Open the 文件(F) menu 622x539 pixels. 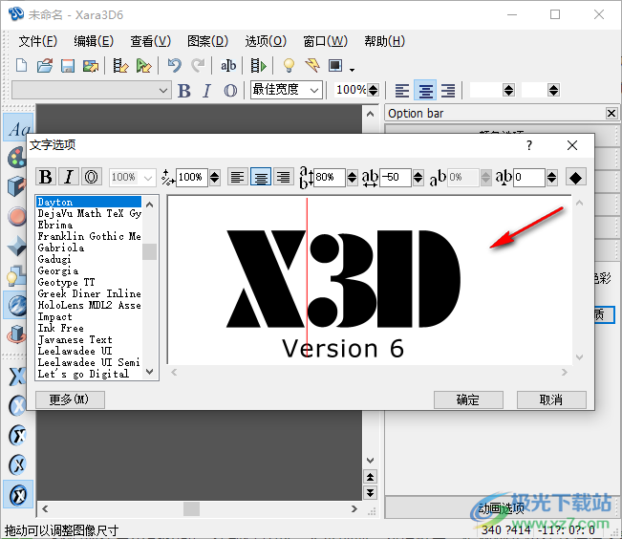point(38,41)
